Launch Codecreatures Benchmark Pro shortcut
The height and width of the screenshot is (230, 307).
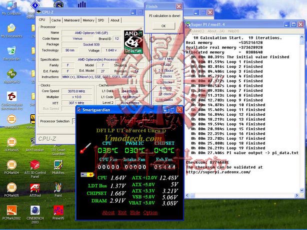click(x=11, y=101)
